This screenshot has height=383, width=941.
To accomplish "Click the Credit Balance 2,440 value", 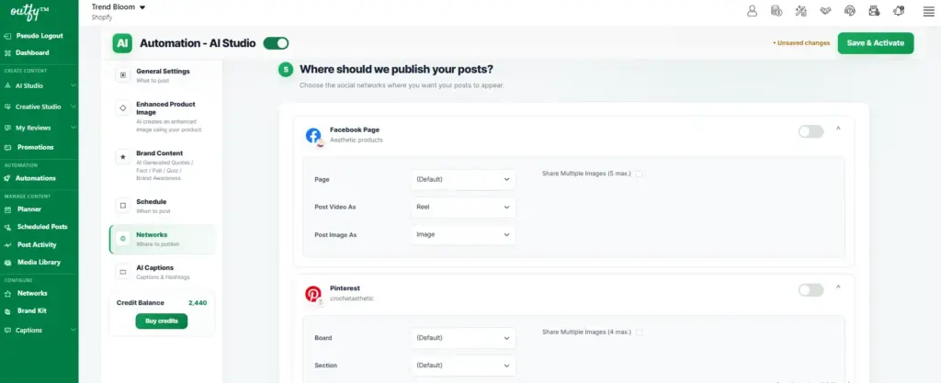I will (198, 303).
